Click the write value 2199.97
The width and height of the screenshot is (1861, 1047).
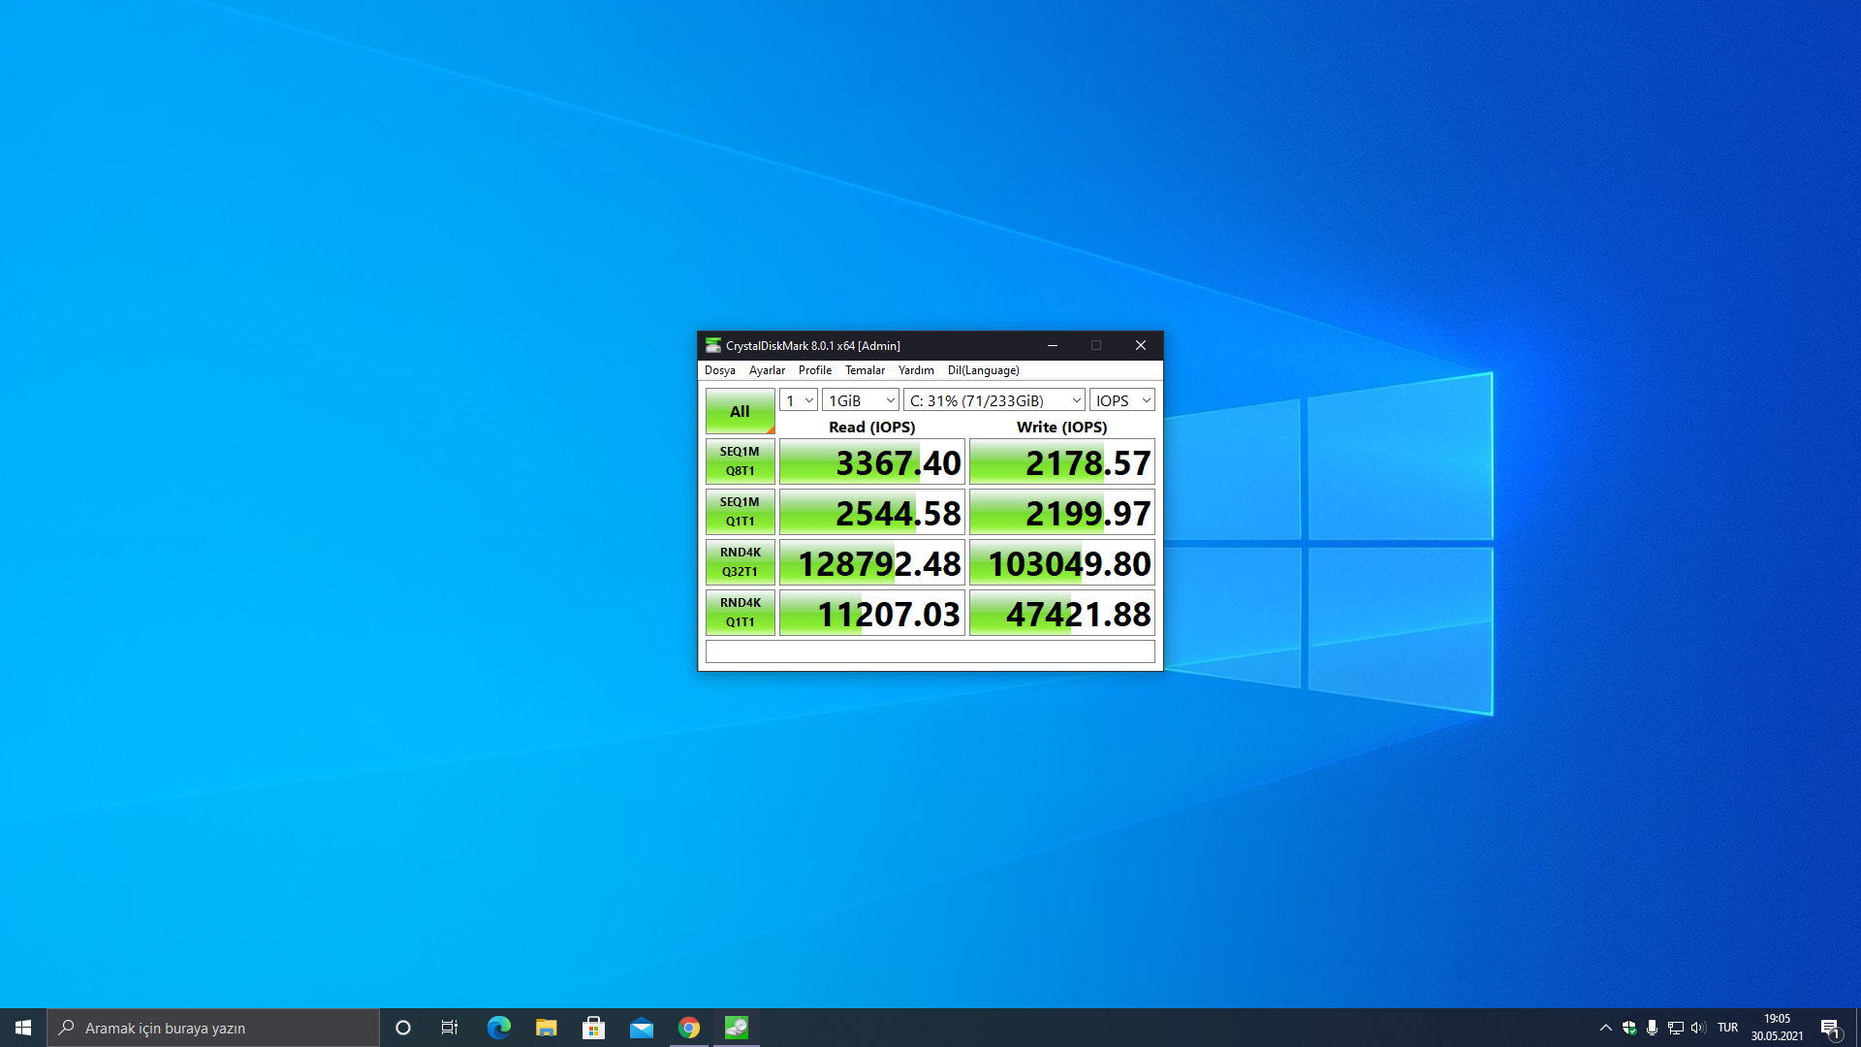(x=1062, y=513)
